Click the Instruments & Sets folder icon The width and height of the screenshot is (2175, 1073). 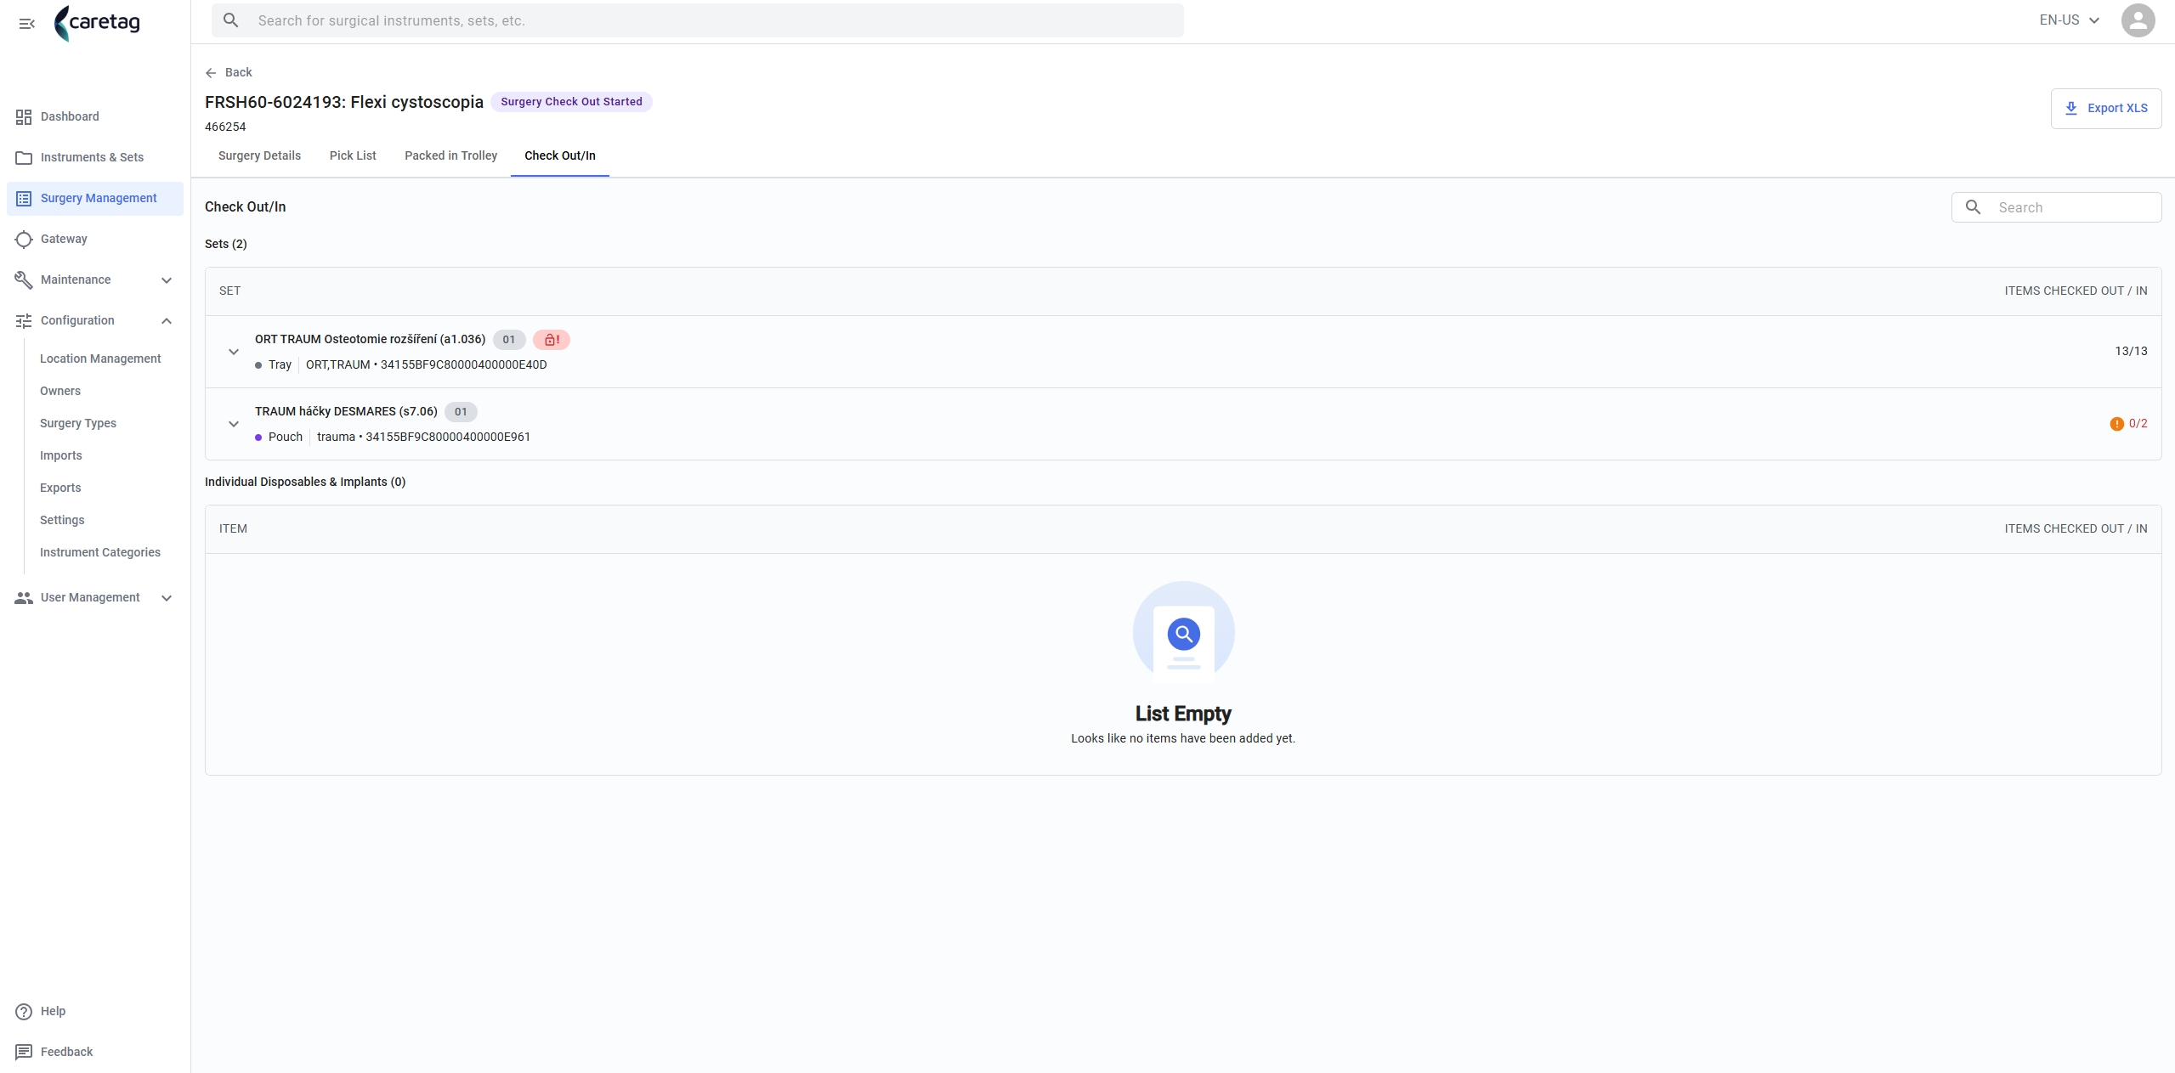click(x=24, y=158)
